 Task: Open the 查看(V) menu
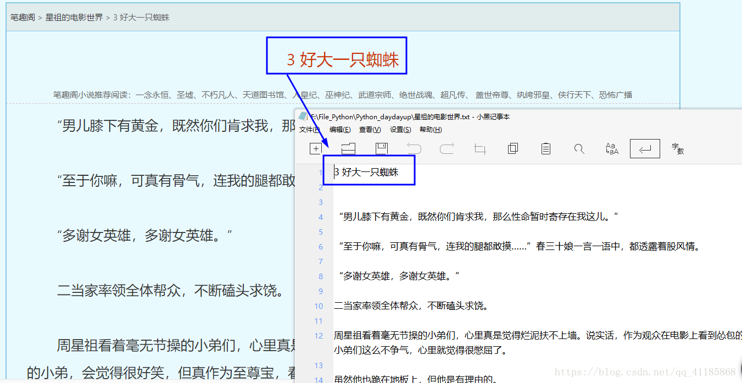coord(370,130)
